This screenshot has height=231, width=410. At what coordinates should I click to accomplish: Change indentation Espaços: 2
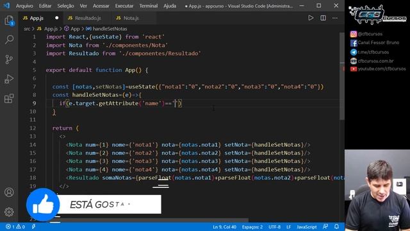[252, 227]
